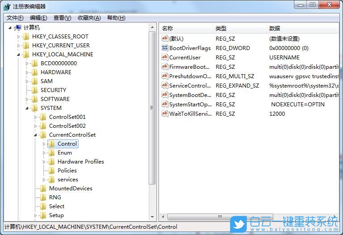Click the USERNAME data cell
This screenshot has height=235, width=343.
[284, 57]
